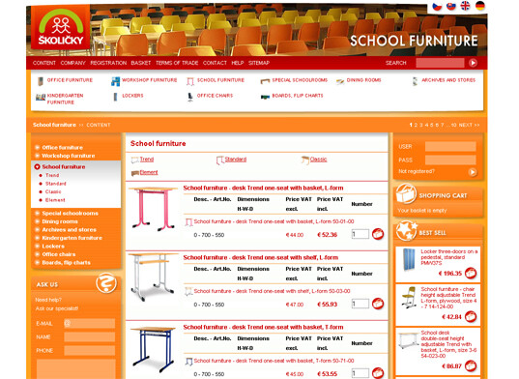This screenshot has width=519, height=379.
Task: Click the Best Sell stars icon
Action: coord(406,231)
